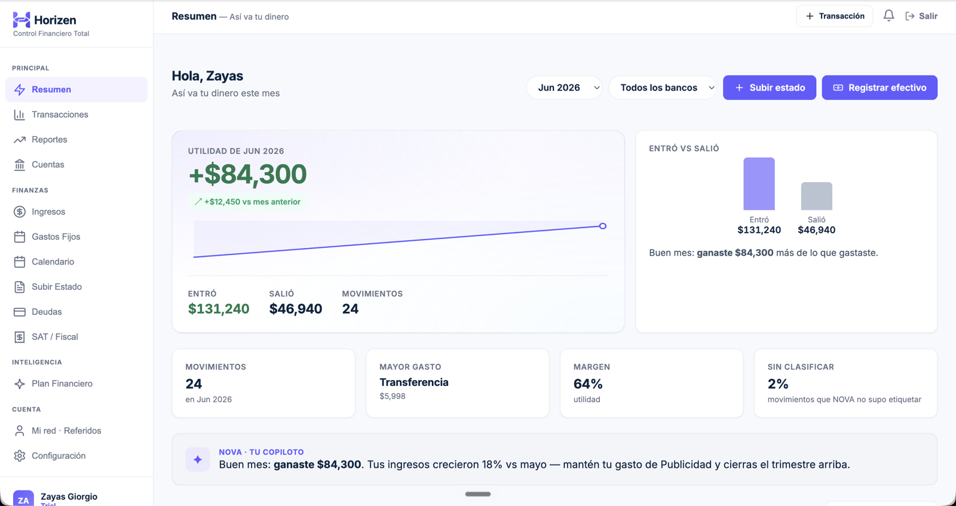The height and width of the screenshot is (506, 956).
Task: Click the Horizen logo icon
Action: click(x=22, y=20)
